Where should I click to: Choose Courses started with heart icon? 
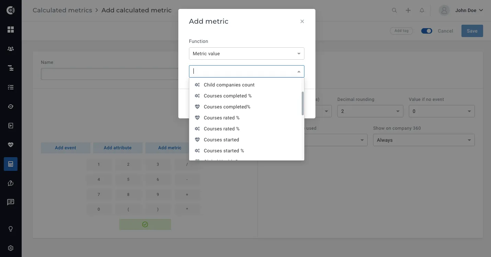(x=245, y=140)
